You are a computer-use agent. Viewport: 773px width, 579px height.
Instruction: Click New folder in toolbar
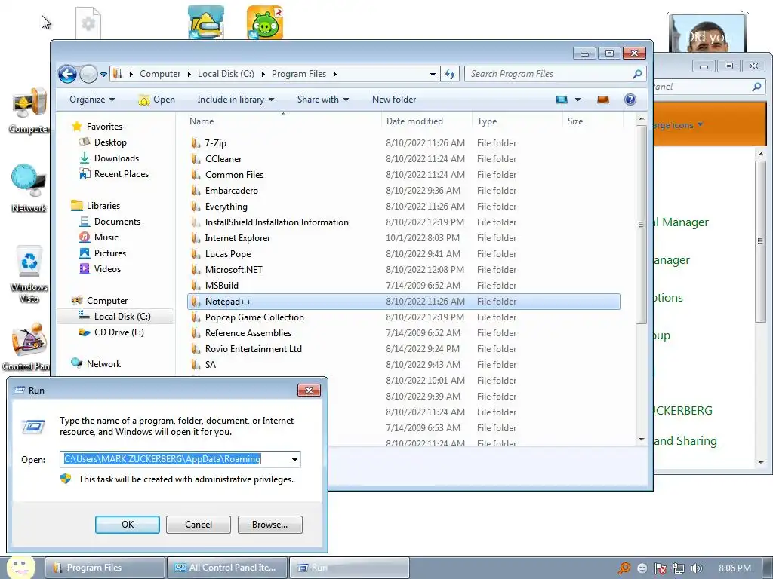394,100
